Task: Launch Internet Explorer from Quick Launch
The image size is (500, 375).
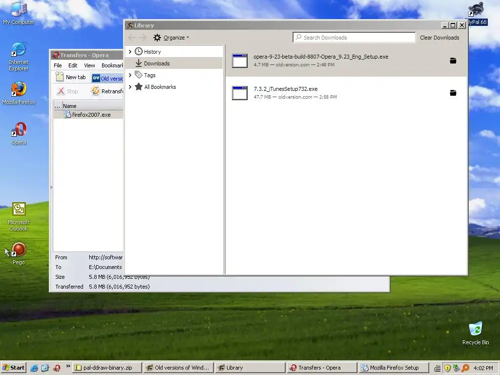Action: (34, 368)
